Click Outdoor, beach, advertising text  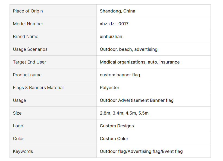tap(128, 49)
